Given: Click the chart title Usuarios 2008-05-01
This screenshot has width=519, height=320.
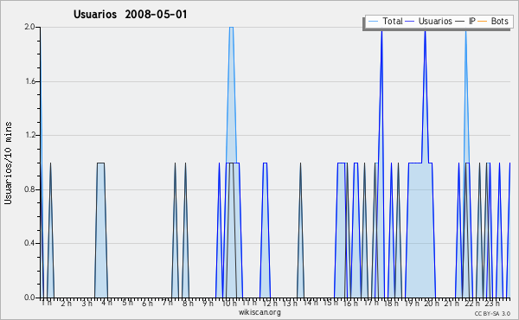Looking at the screenshot, I should click(x=130, y=14).
